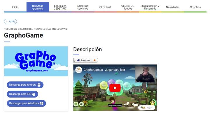Select the Recursos gratuitos tab
The width and height of the screenshot is (210, 113).
pos(38,7)
